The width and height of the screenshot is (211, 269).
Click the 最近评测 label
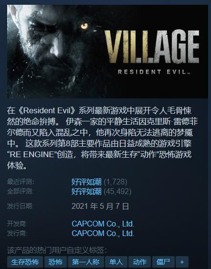[x=21, y=182]
